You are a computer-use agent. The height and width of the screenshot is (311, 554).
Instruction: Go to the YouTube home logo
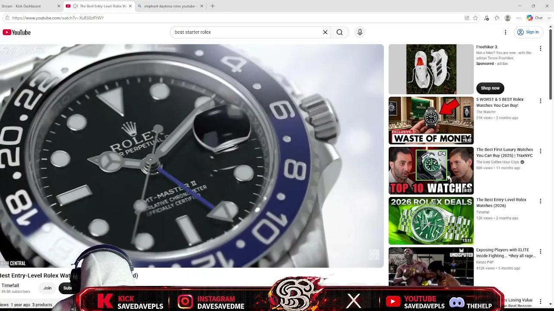coord(16,32)
